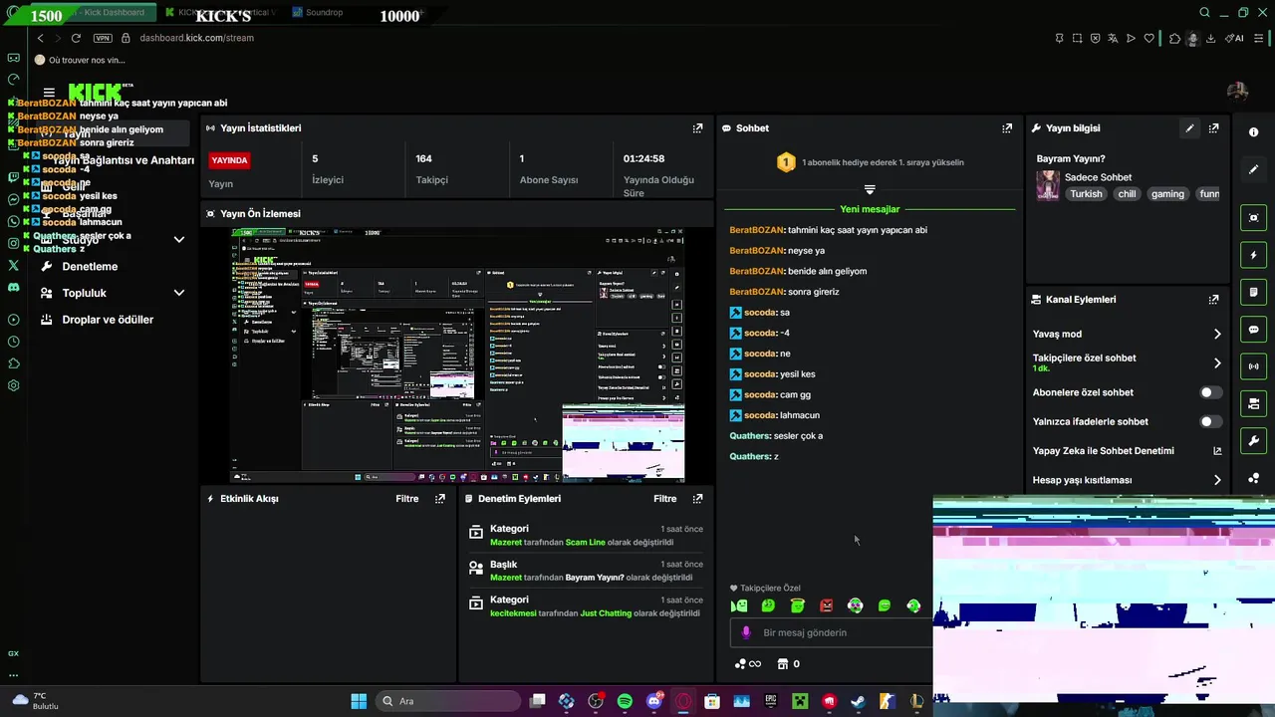
Task: Open the hamburger menu beside the Kick logo
Action: point(49,93)
